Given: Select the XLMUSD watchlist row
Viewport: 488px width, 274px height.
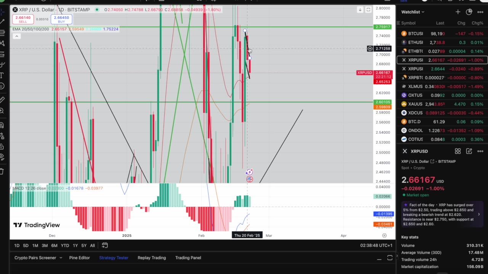Looking at the screenshot, I should pos(443,86).
